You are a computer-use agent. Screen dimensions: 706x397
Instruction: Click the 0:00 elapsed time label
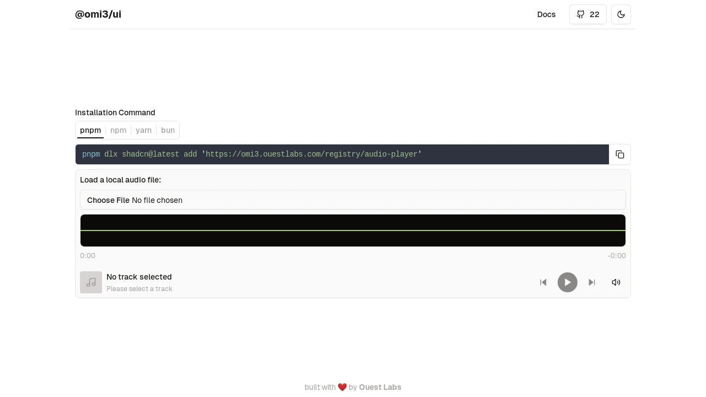tap(88, 256)
